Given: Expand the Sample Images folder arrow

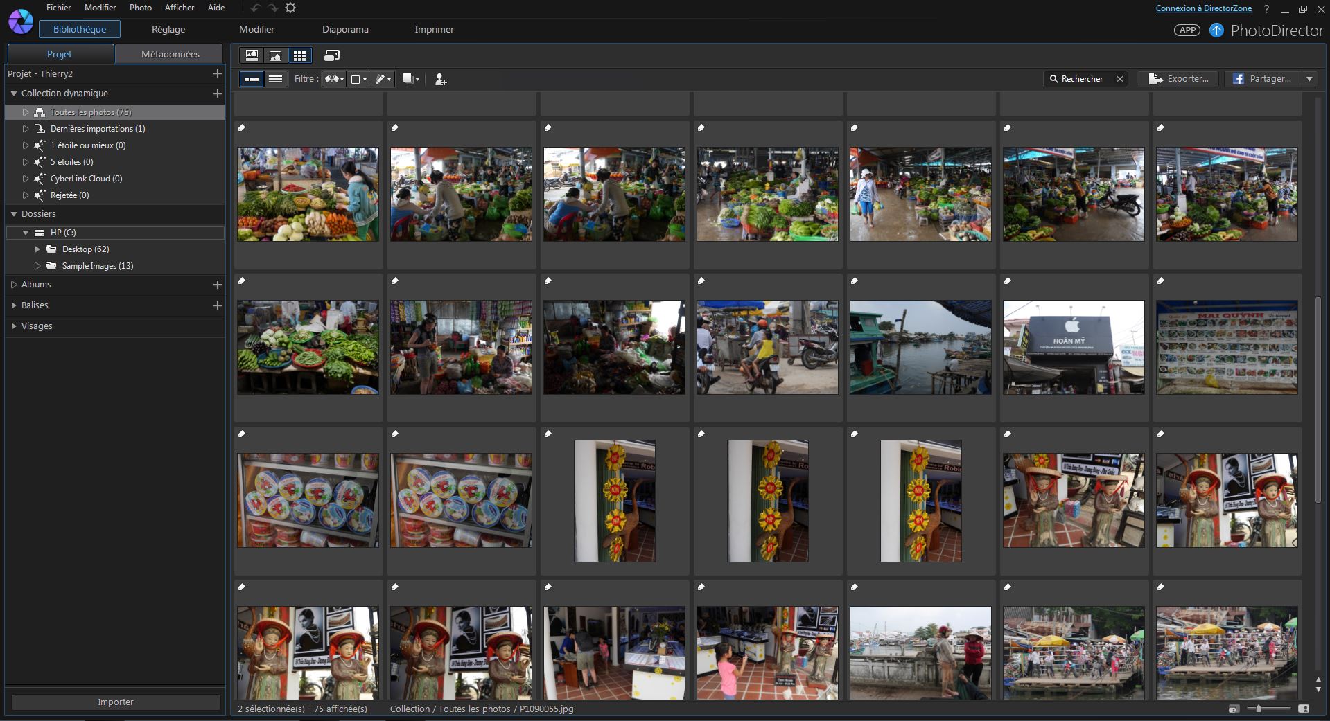Looking at the screenshot, I should tap(37, 266).
